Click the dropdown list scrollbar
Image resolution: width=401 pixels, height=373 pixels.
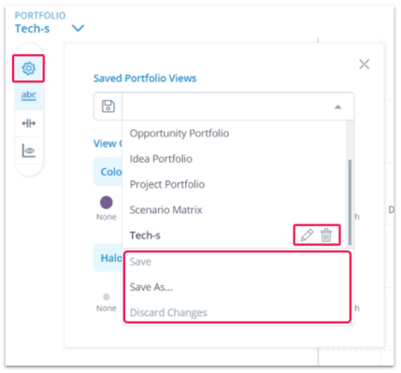click(x=350, y=203)
